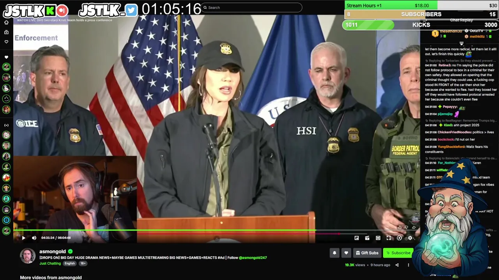Follow the channel with the heart button
Screen dimensions: 499x280
pyautogui.click(x=346, y=253)
